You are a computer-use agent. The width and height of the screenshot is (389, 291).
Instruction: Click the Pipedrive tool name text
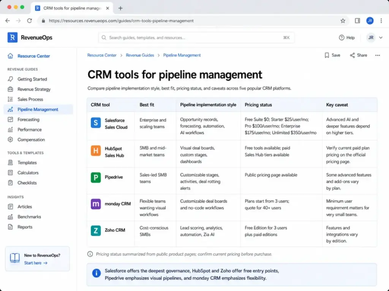(114, 177)
